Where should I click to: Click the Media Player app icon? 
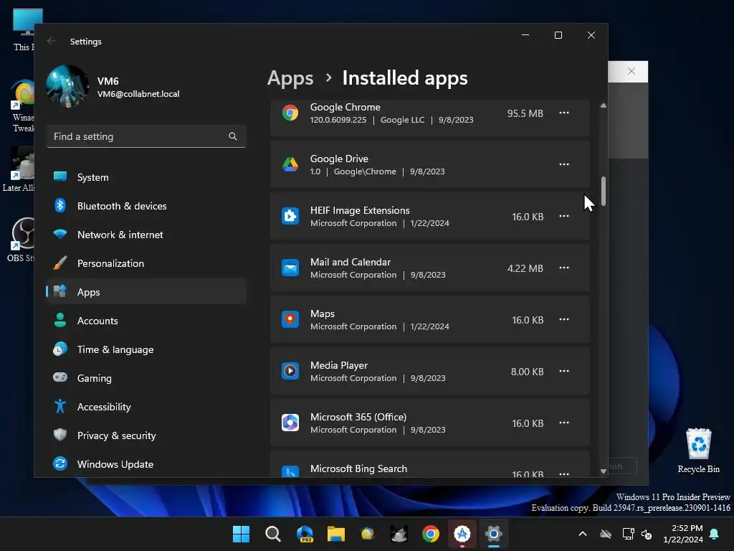pos(290,371)
